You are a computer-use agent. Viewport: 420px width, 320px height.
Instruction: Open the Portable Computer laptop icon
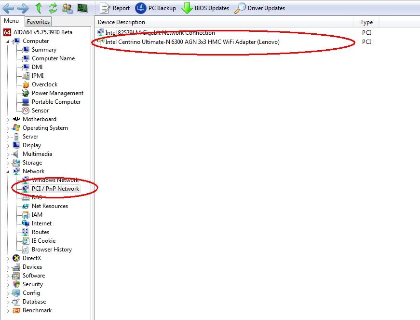click(26, 102)
